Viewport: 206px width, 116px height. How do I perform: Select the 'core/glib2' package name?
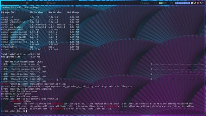(7, 17)
